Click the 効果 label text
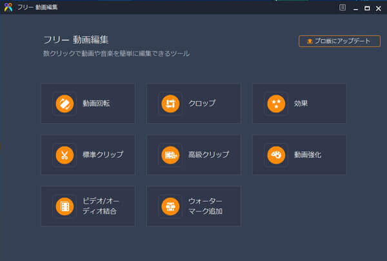This screenshot has width=387, height=261. pyautogui.click(x=301, y=104)
